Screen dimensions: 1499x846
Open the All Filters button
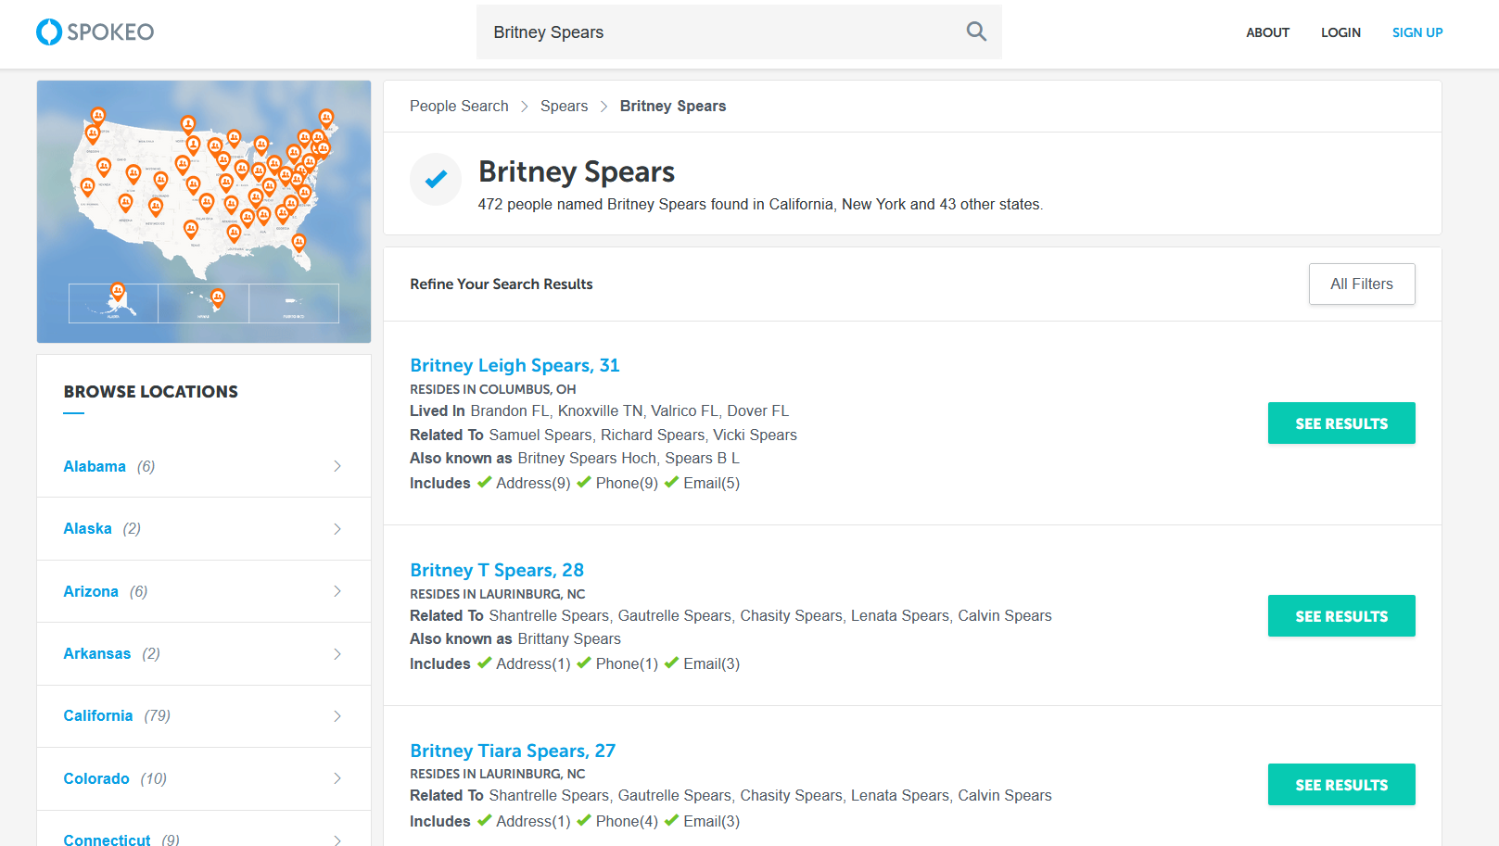coord(1361,284)
